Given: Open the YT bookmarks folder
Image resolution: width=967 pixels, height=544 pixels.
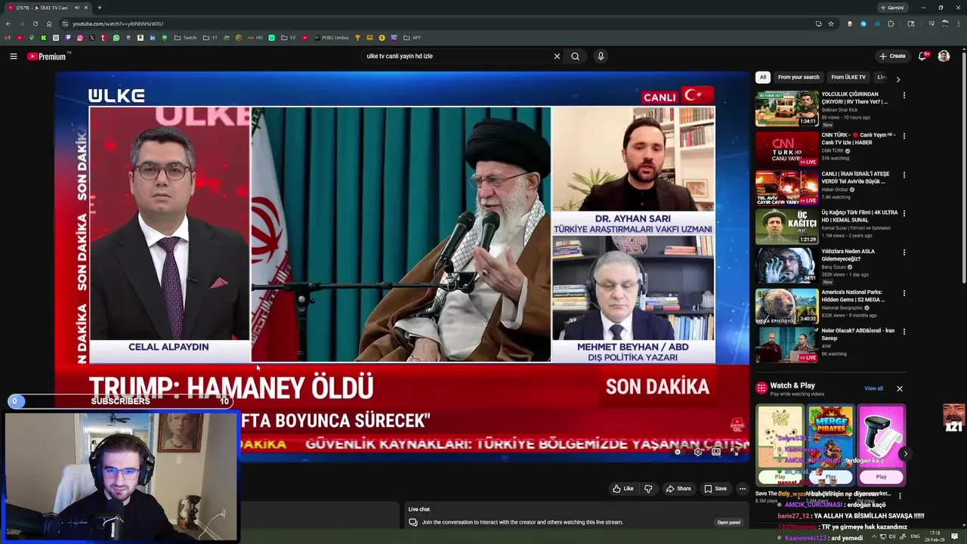Looking at the screenshot, I should click(210, 38).
